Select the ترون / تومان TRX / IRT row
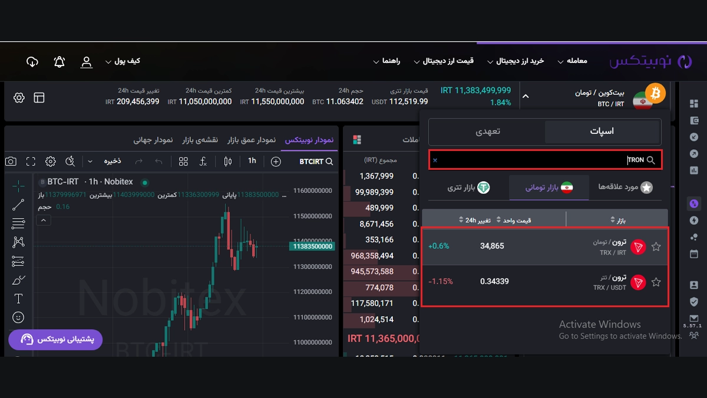This screenshot has height=398, width=707. 545,246
